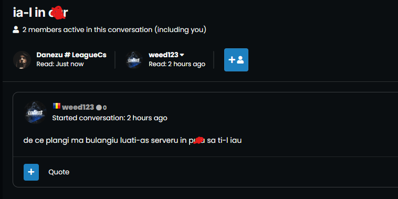Click the members person icon under the title
Viewport: 398px width, 199px height.
[16, 30]
